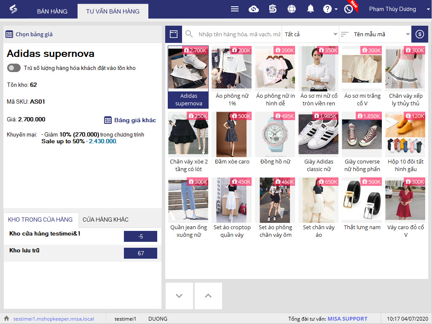Click the -5 stock quantity button

(140, 236)
